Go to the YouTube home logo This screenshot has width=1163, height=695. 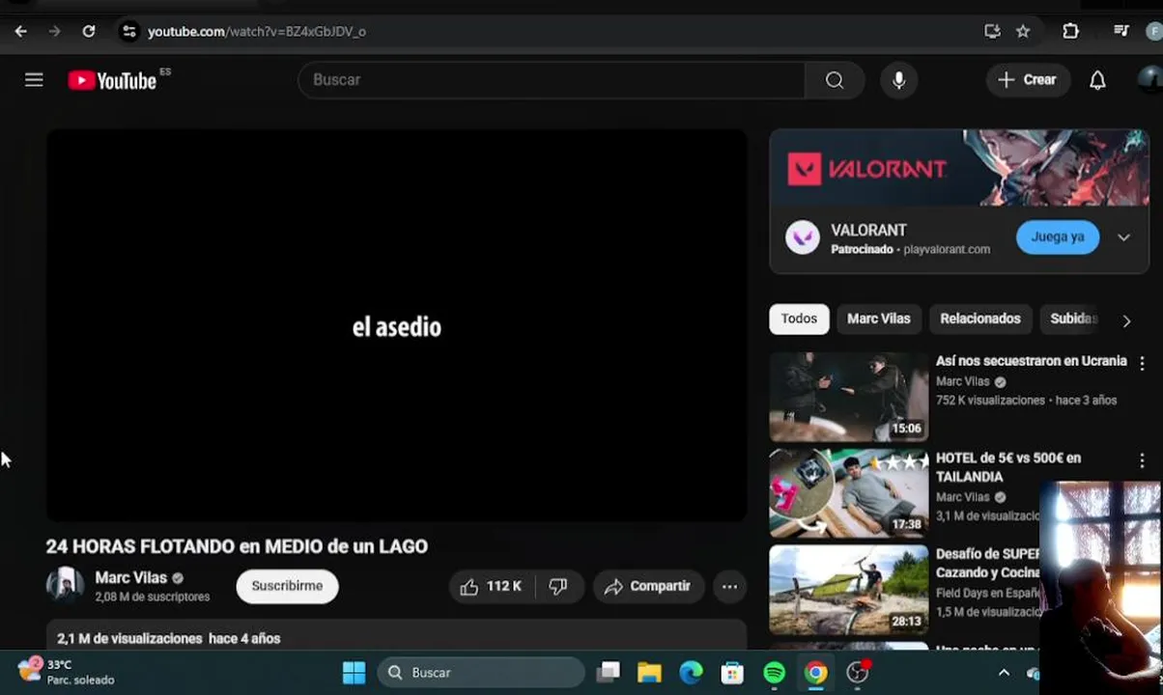click(112, 80)
